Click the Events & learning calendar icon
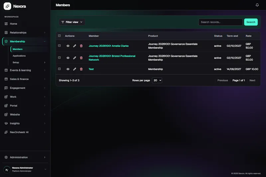This screenshot has height=177, width=266. pos(6,70)
